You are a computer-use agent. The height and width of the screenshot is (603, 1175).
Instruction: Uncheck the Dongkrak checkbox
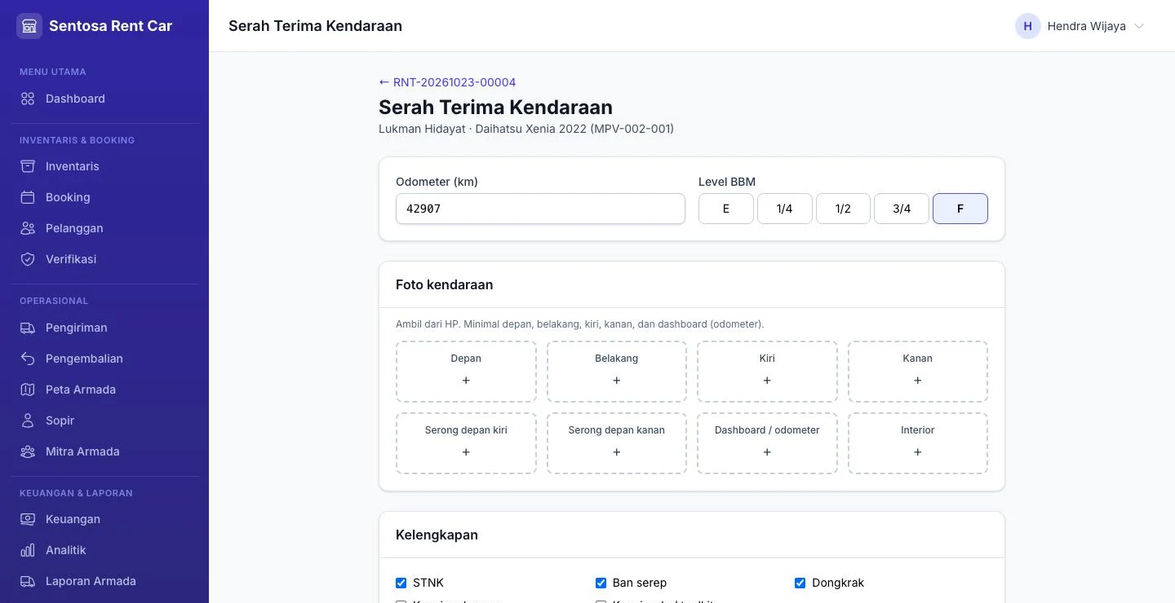tap(800, 583)
